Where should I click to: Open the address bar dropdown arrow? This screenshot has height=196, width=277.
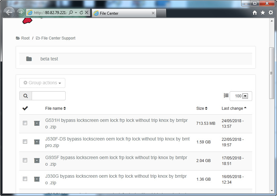(x=76, y=12)
